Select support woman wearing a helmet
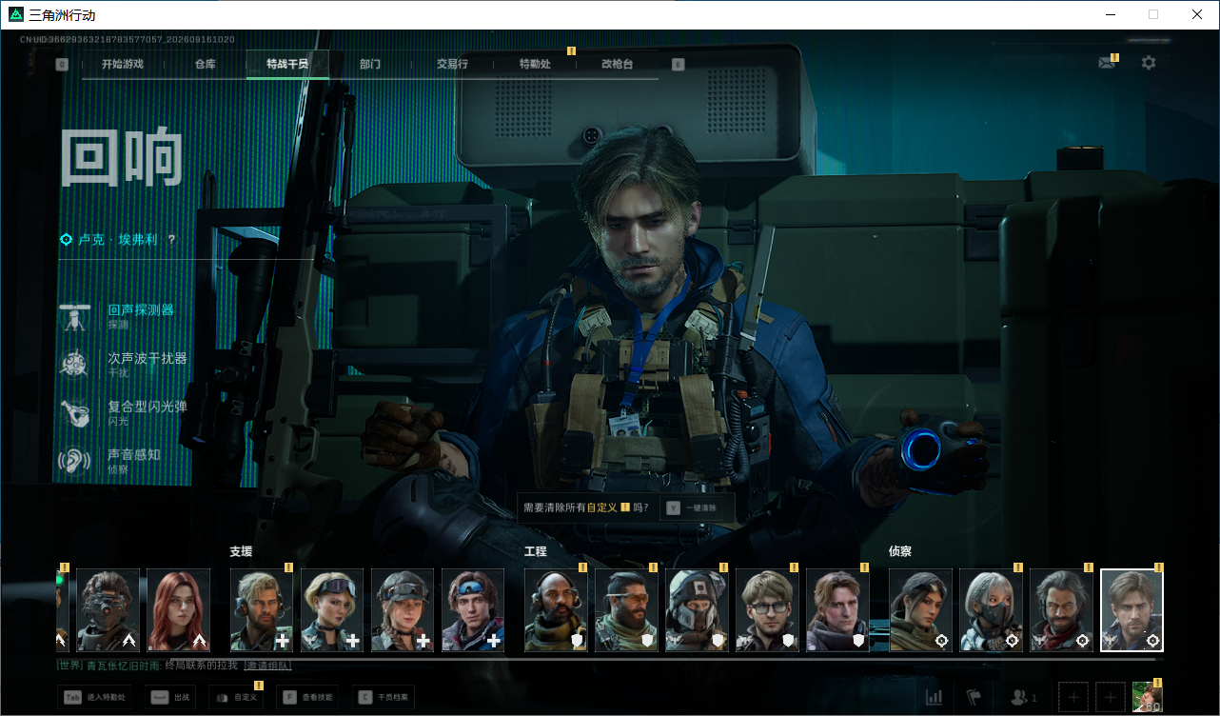Viewport: 1220px width, 716px height. click(403, 610)
